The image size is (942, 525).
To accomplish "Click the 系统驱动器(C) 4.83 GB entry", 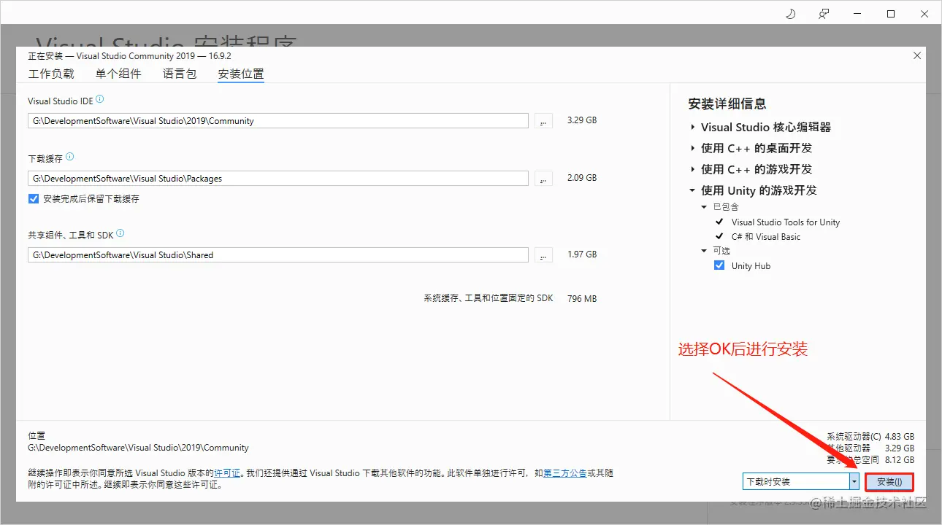I will tap(870, 437).
